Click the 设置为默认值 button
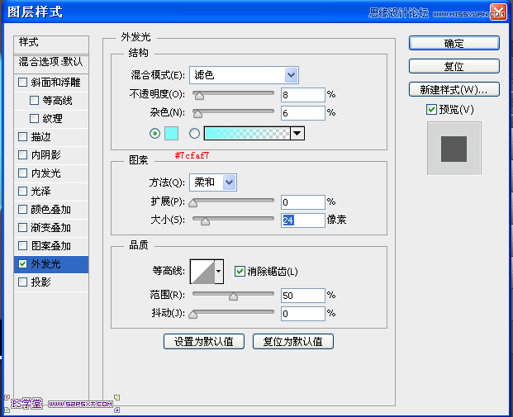The width and height of the screenshot is (513, 417). tap(204, 342)
